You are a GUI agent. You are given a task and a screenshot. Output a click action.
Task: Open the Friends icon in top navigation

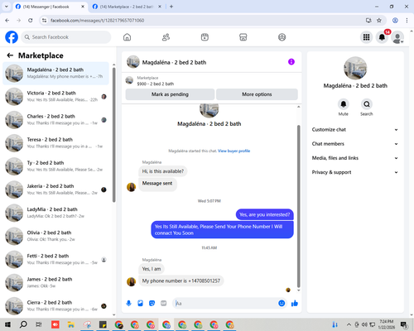(166, 37)
